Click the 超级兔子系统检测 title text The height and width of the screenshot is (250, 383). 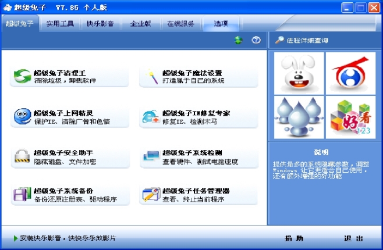coord(192,153)
